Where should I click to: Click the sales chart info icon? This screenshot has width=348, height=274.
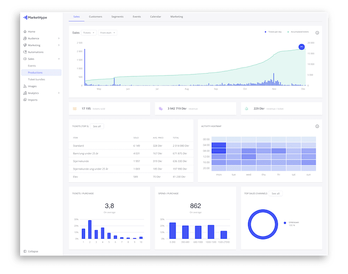click(x=317, y=33)
